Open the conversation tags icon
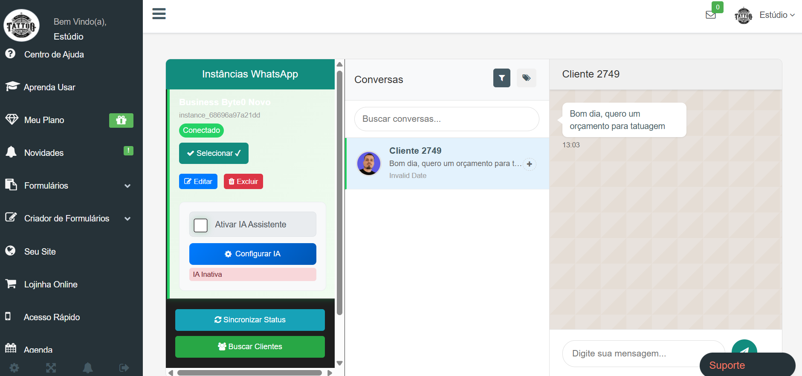This screenshot has height=376, width=802. tap(527, 78)
